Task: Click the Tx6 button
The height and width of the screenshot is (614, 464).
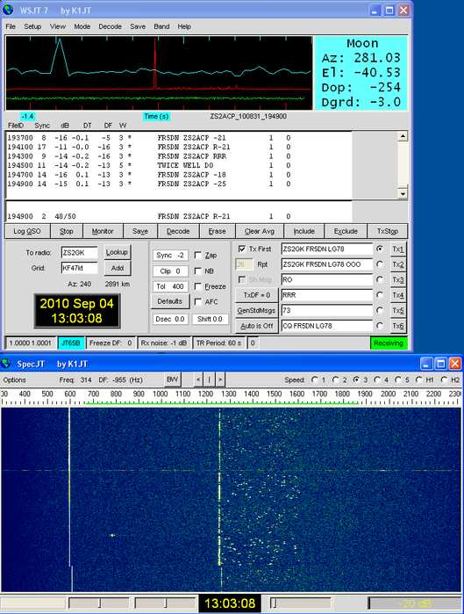Action: coord(398,326)
